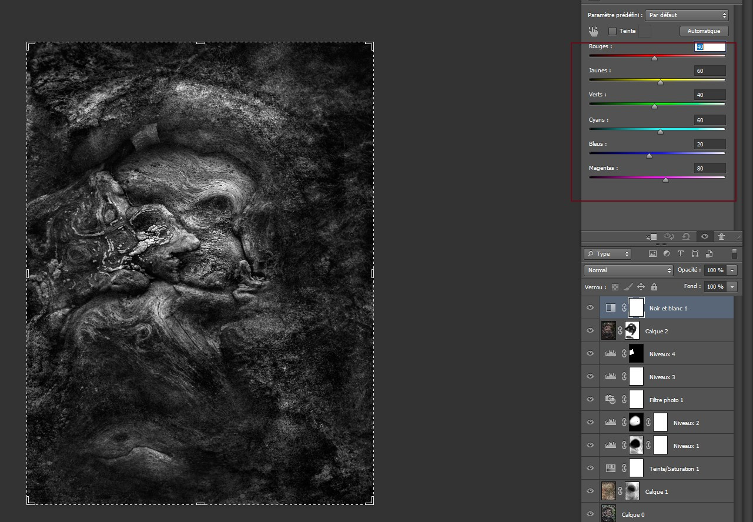Click the Magentas slider handle
Screen dimensions: 753x522
point(665,180)
